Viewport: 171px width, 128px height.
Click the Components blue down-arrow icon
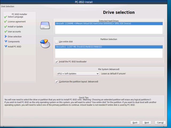point(5,42)
